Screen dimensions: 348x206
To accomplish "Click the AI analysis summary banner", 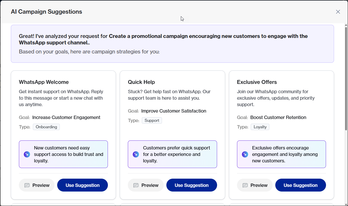I will tap(172, 44).
